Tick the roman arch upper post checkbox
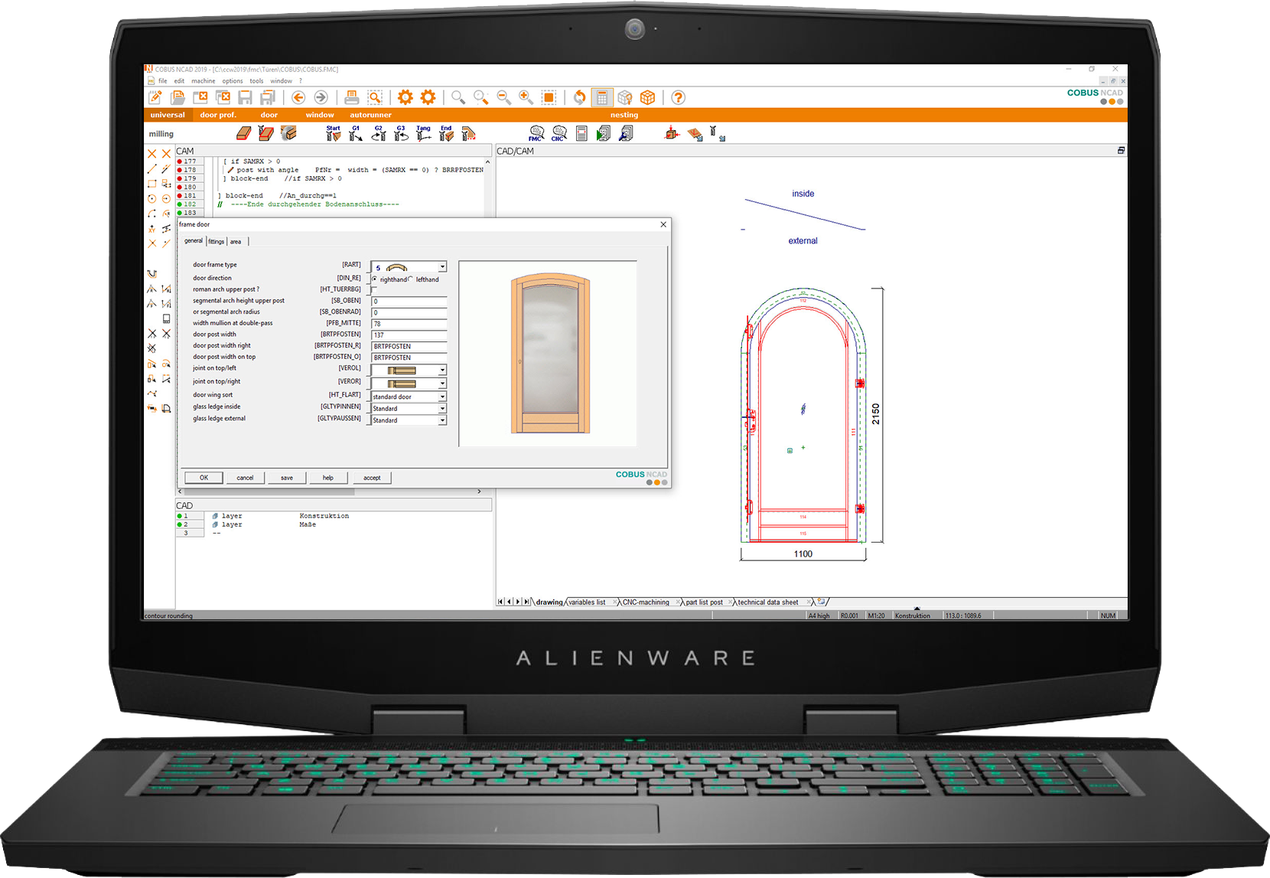 click(x=374, y=289)
